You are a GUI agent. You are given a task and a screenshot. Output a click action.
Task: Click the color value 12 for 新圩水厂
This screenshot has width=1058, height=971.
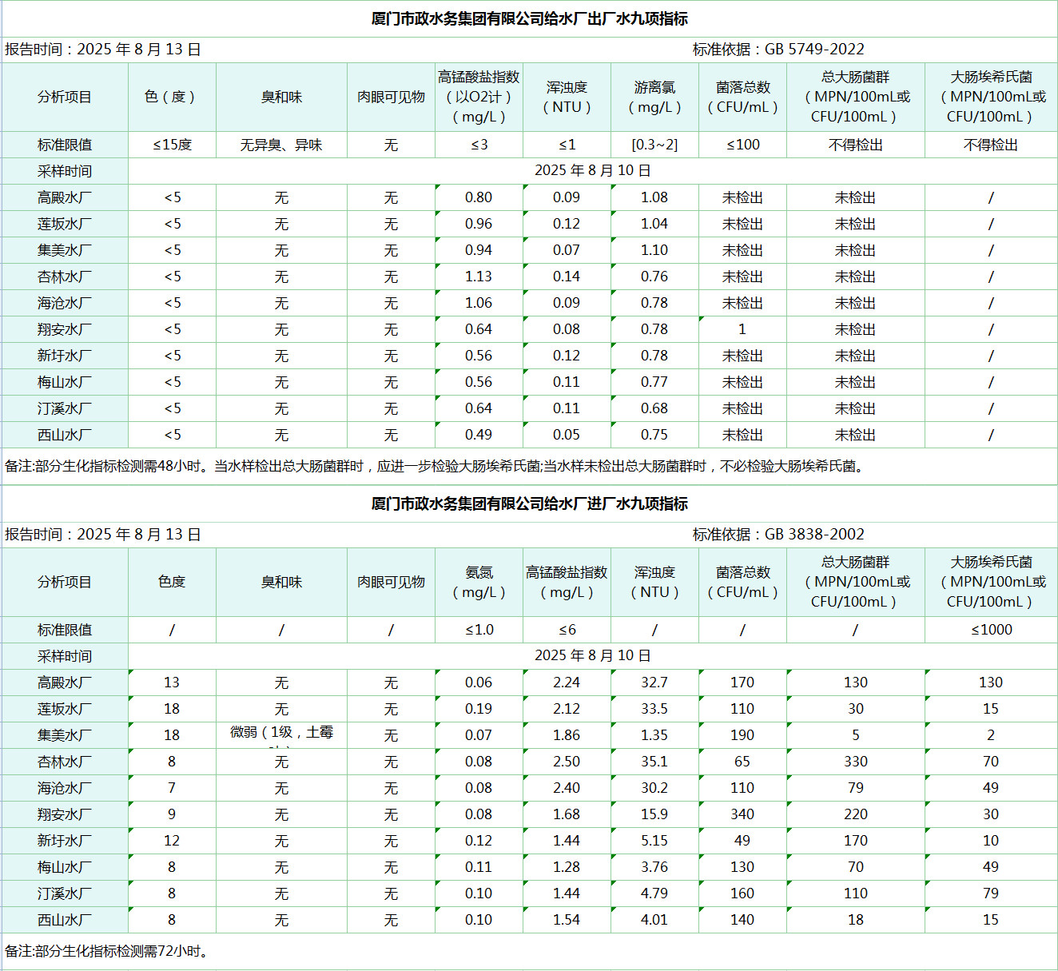[172, 841]
